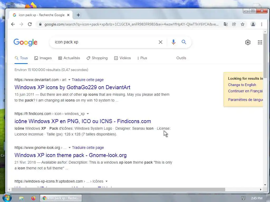Launch Firefox from taskbar

(x=33, y=198)
